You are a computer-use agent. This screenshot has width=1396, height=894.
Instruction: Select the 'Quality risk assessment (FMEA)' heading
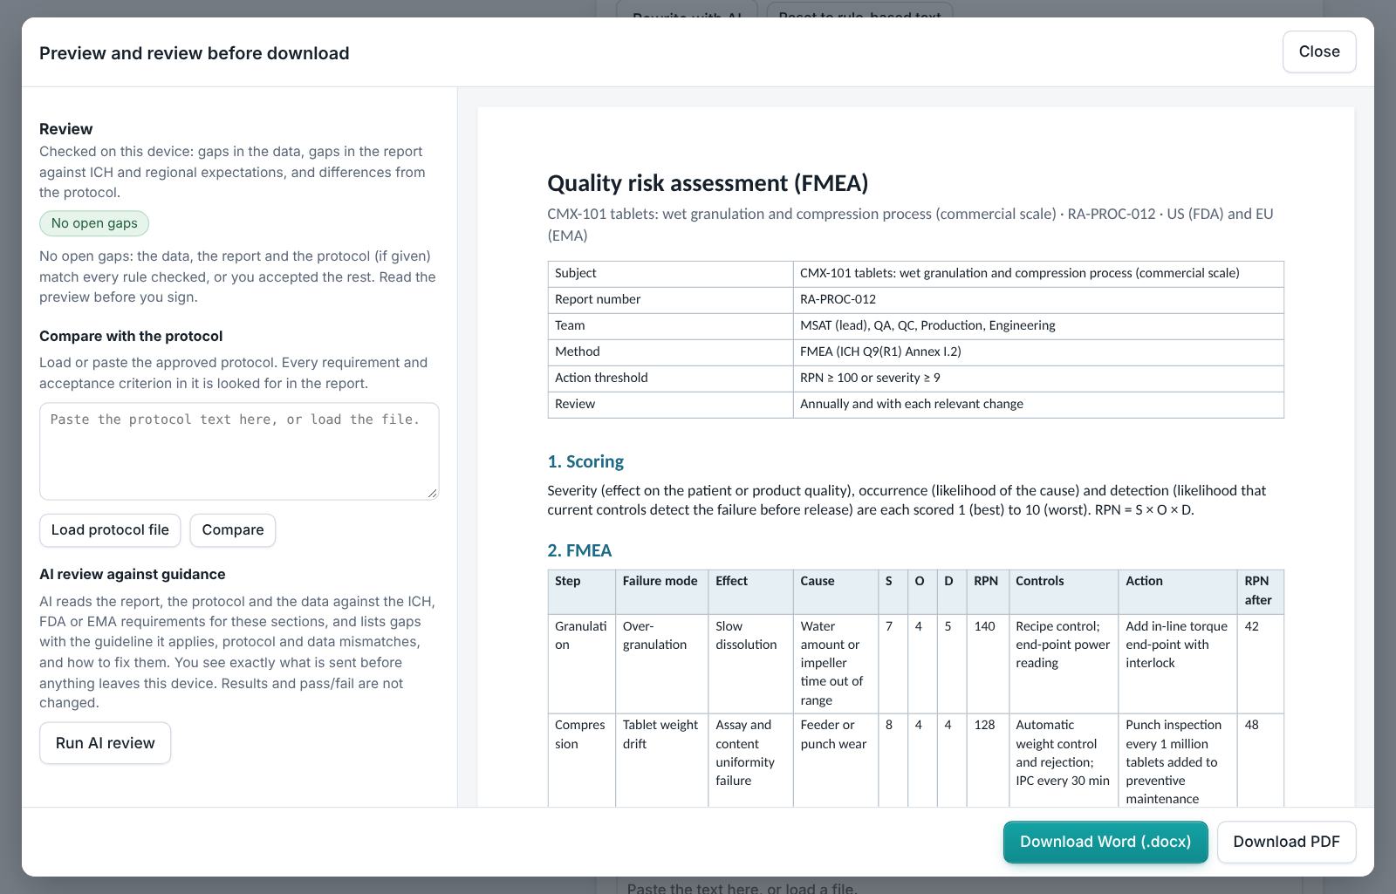click(x=708, y=183)
